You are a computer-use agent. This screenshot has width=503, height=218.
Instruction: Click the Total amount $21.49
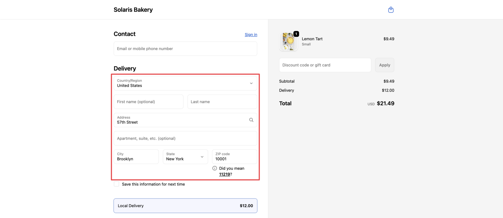(385, 103)
